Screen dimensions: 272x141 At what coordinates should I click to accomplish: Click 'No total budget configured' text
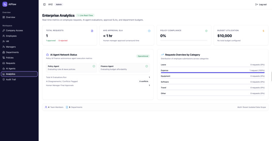pos(229,40)
